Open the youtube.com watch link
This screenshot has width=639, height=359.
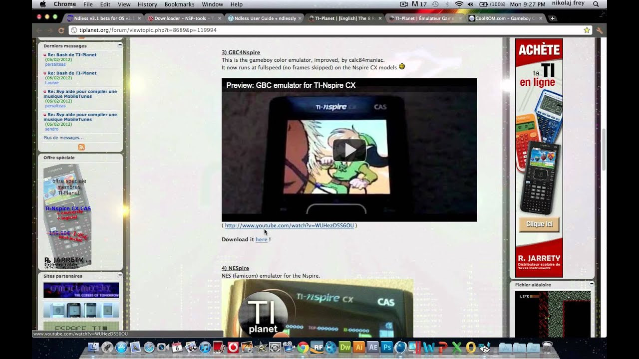click(289, 225)
